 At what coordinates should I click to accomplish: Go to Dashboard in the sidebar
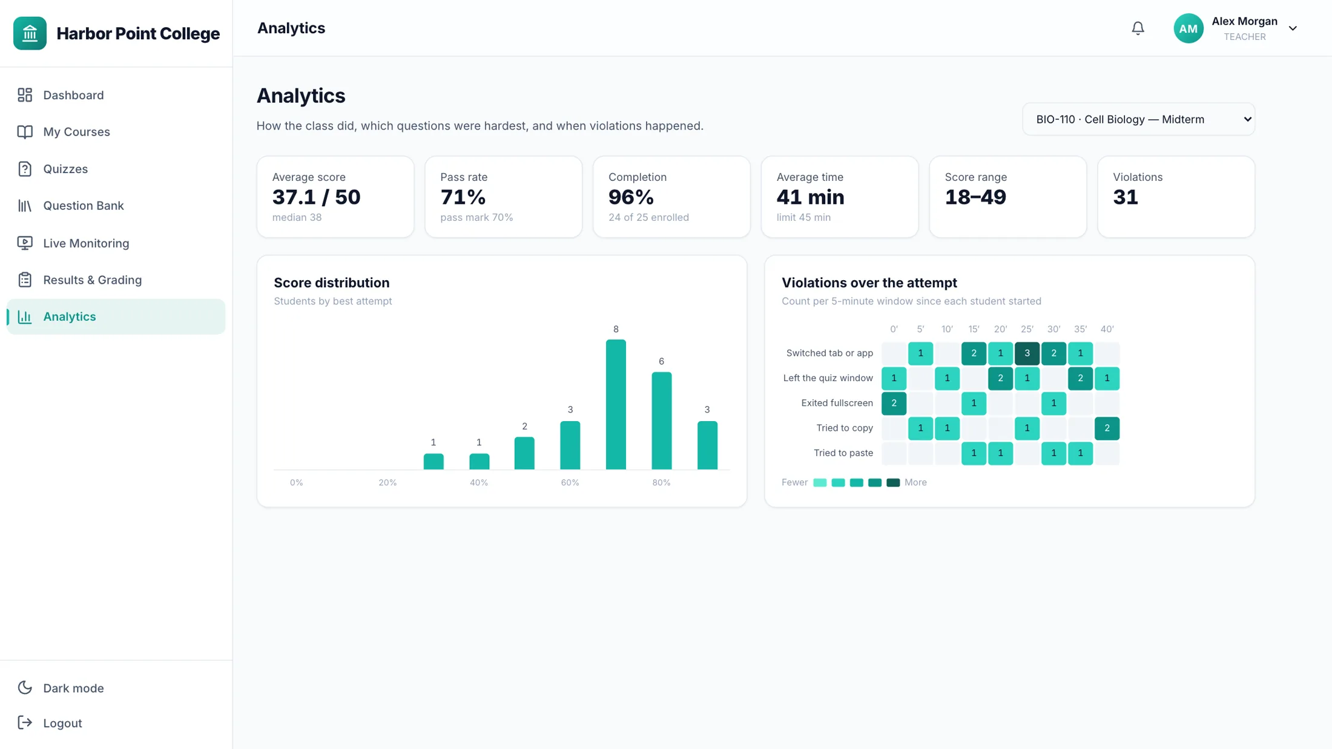click(x=116, y=95)
